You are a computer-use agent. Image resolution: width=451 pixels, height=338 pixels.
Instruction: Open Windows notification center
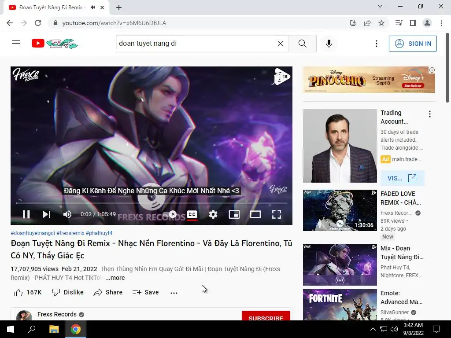pyautogui.click(x=436, y=329)
